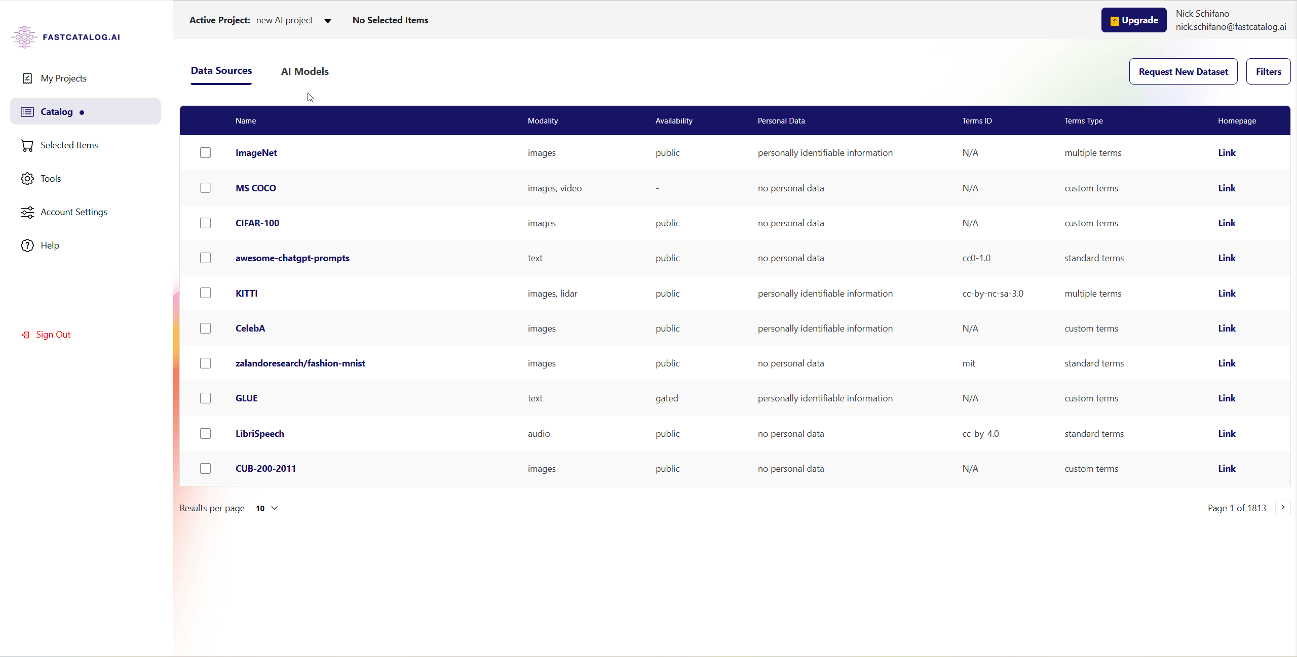
Task: Switch to the AI Models tab
Action: [305, 71]
